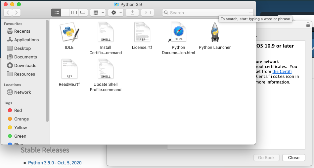Open 'the Certifi' link in installer

[282, 72]
